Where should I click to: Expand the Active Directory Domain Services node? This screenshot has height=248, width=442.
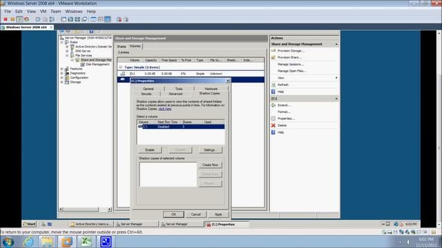[x=67, y=47]
